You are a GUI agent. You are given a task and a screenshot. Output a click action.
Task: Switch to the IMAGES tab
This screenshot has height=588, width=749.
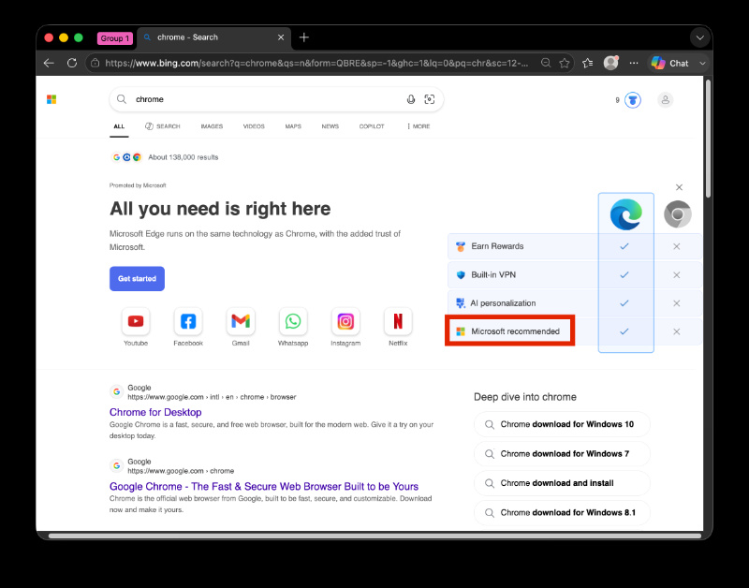[212, 126]
